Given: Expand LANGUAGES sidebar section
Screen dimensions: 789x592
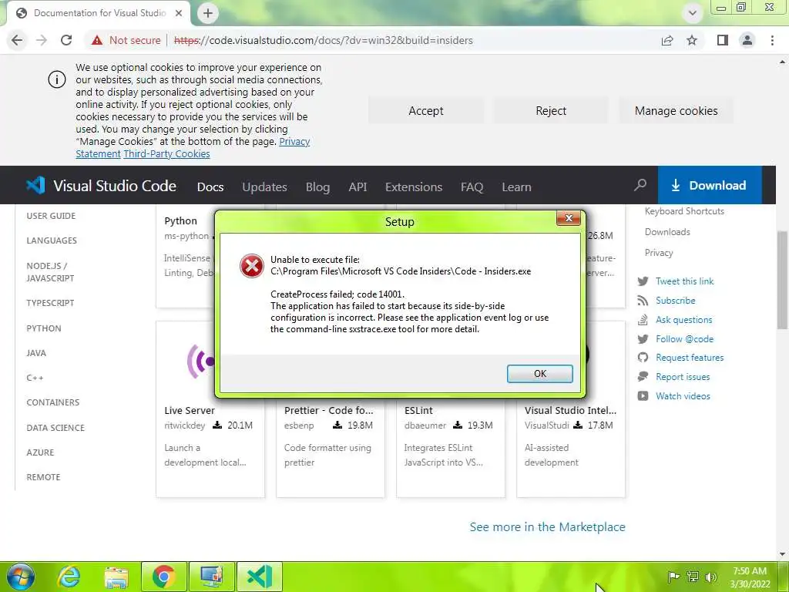Looking at the screenshot, I should [x=52, y=240].
